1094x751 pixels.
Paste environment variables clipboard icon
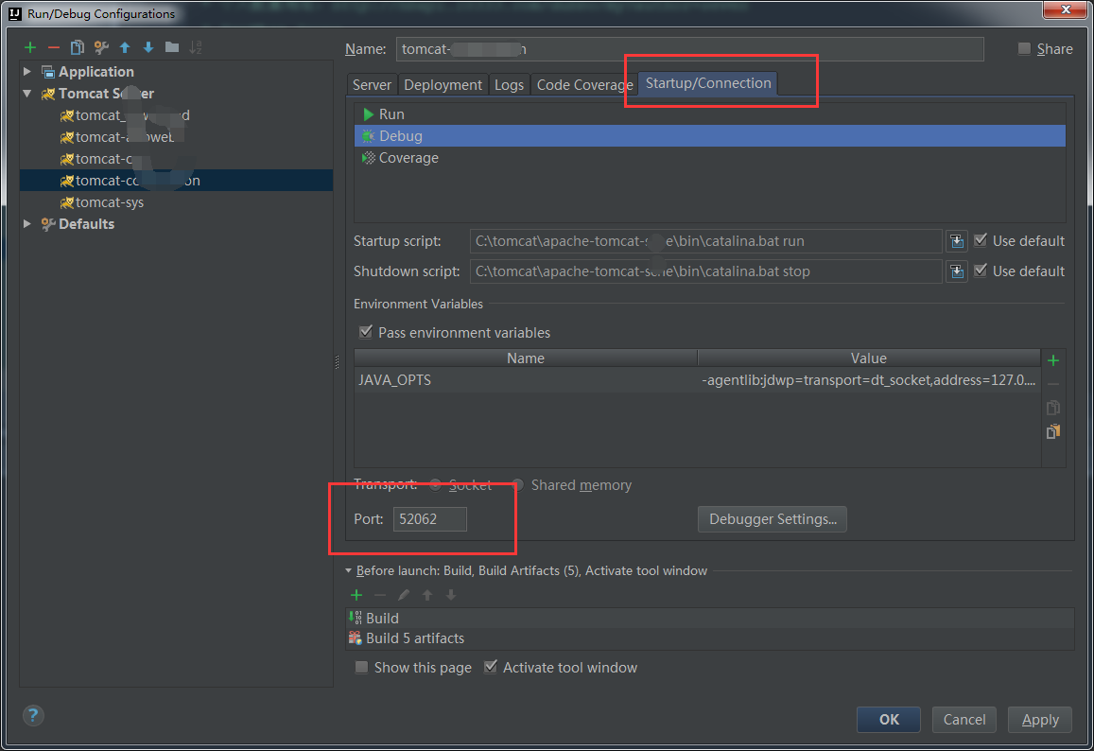1053,431
